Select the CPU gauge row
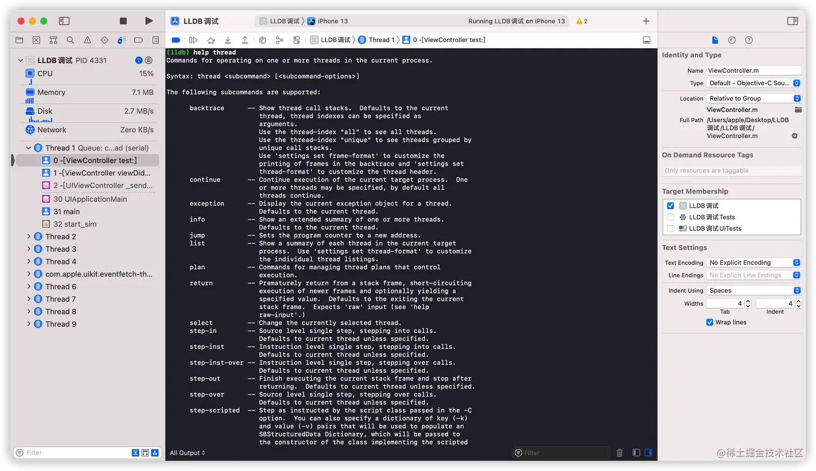Viewport: 816px width, 471px height. pos(90,73)
